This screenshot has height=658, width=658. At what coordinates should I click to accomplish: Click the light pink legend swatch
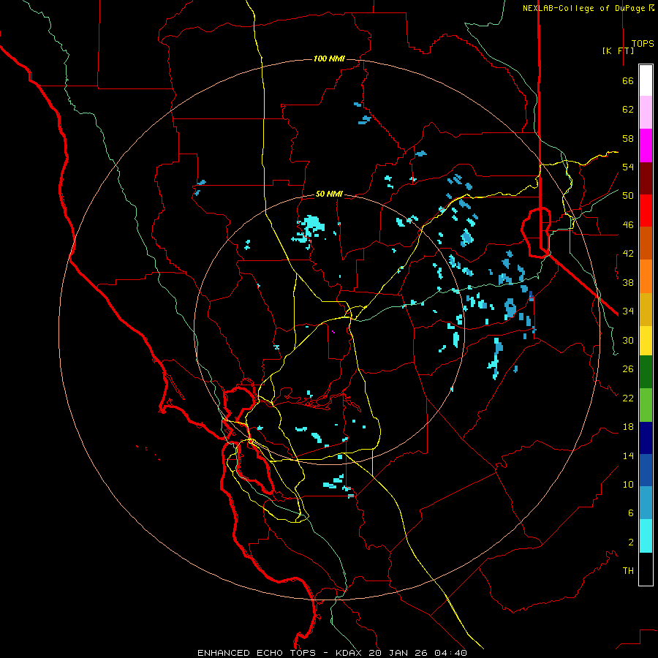click(646, 112)
